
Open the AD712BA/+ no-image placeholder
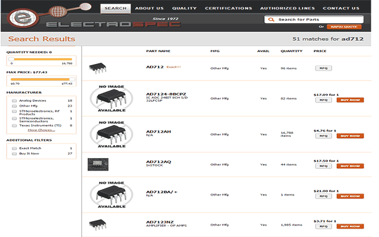[x=111, y=195]
